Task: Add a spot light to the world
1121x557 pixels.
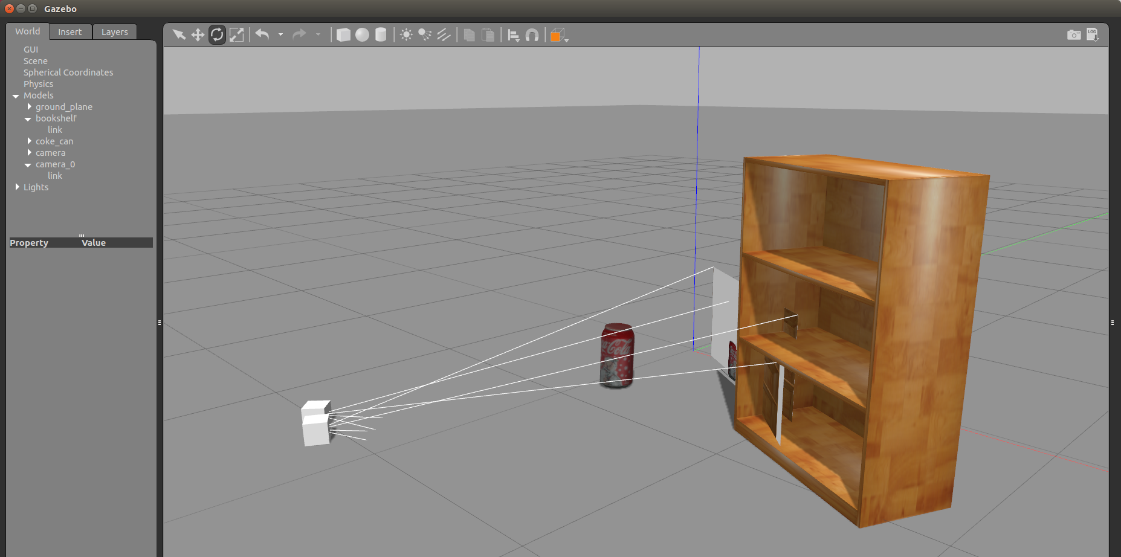Action: coord(425,34)
